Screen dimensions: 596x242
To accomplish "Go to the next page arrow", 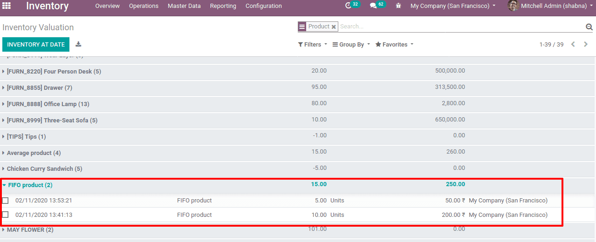I will [x=586, y=44].
